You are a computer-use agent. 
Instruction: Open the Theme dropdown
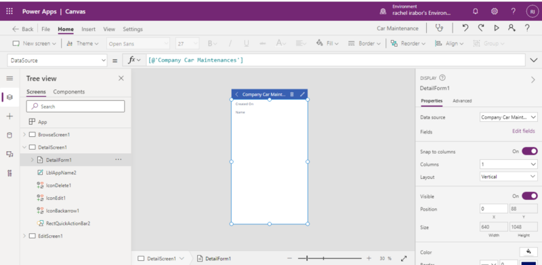tap(82, 43)
